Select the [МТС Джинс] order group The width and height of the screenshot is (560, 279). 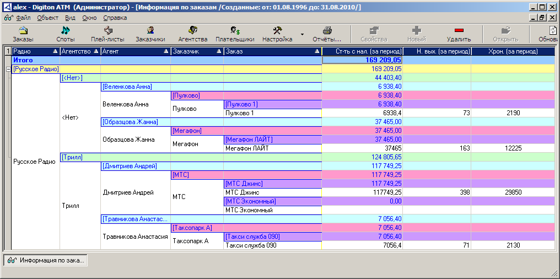[x=389, y=184]
